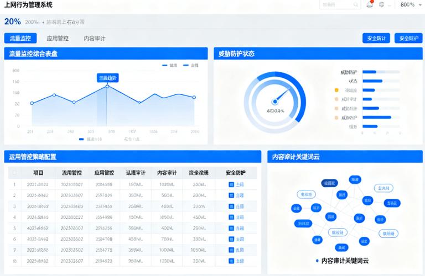Click the 1050ML cell in table row 9
Image resolution: width=425 pixels, height=276 pixels.
(199, 250)
